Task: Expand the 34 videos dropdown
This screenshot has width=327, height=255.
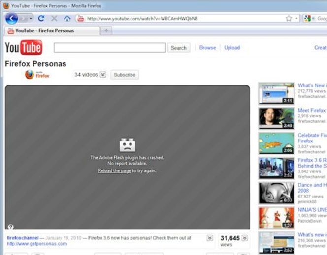Action: pyautogui.click(x=103, y=75)
